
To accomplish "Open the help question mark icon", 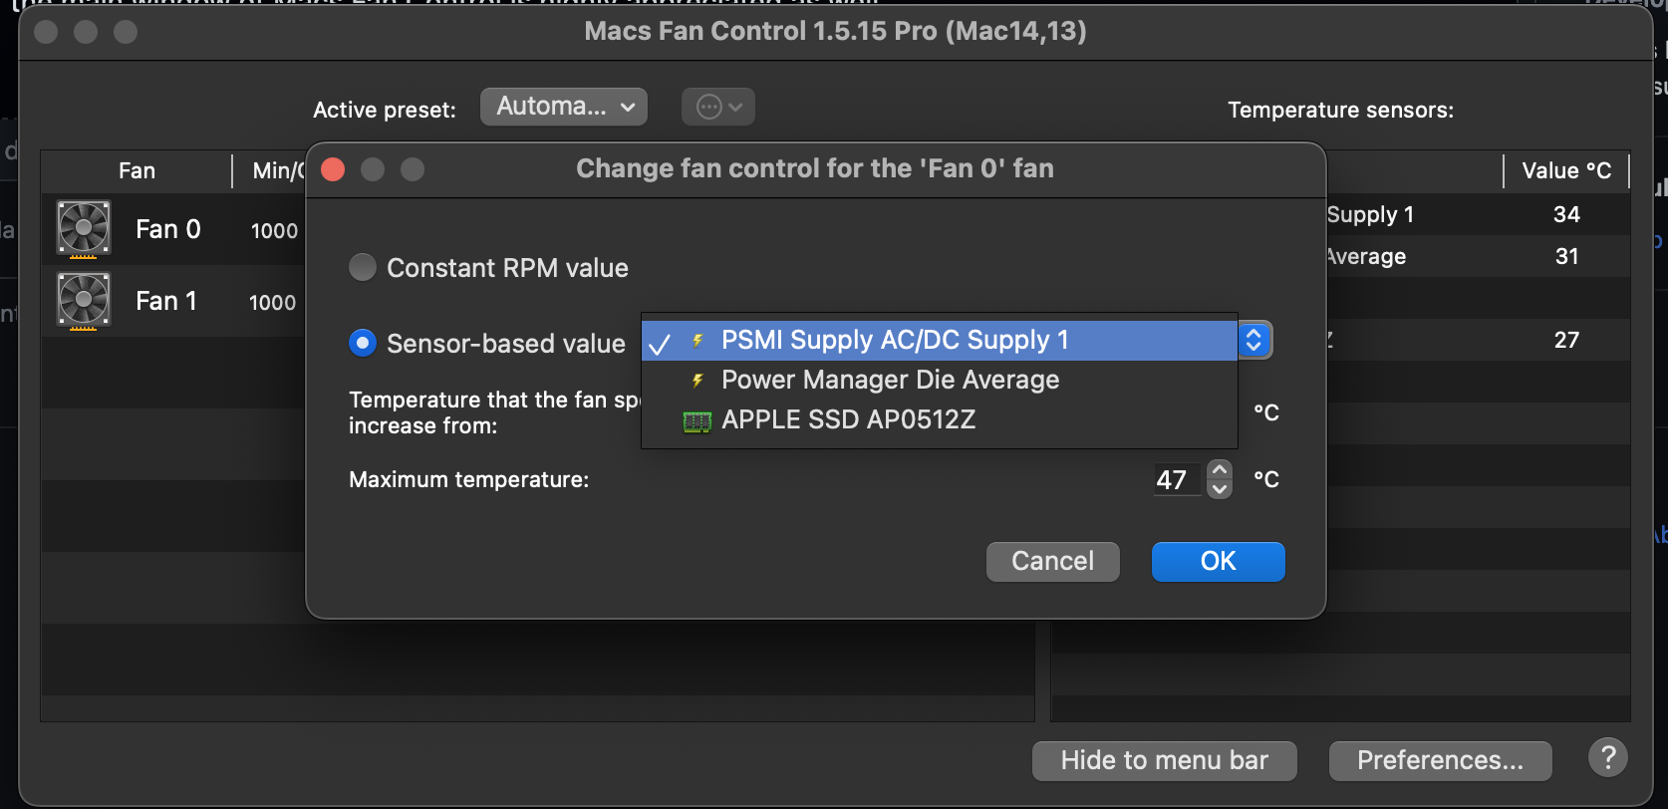I will [1607, 758].
